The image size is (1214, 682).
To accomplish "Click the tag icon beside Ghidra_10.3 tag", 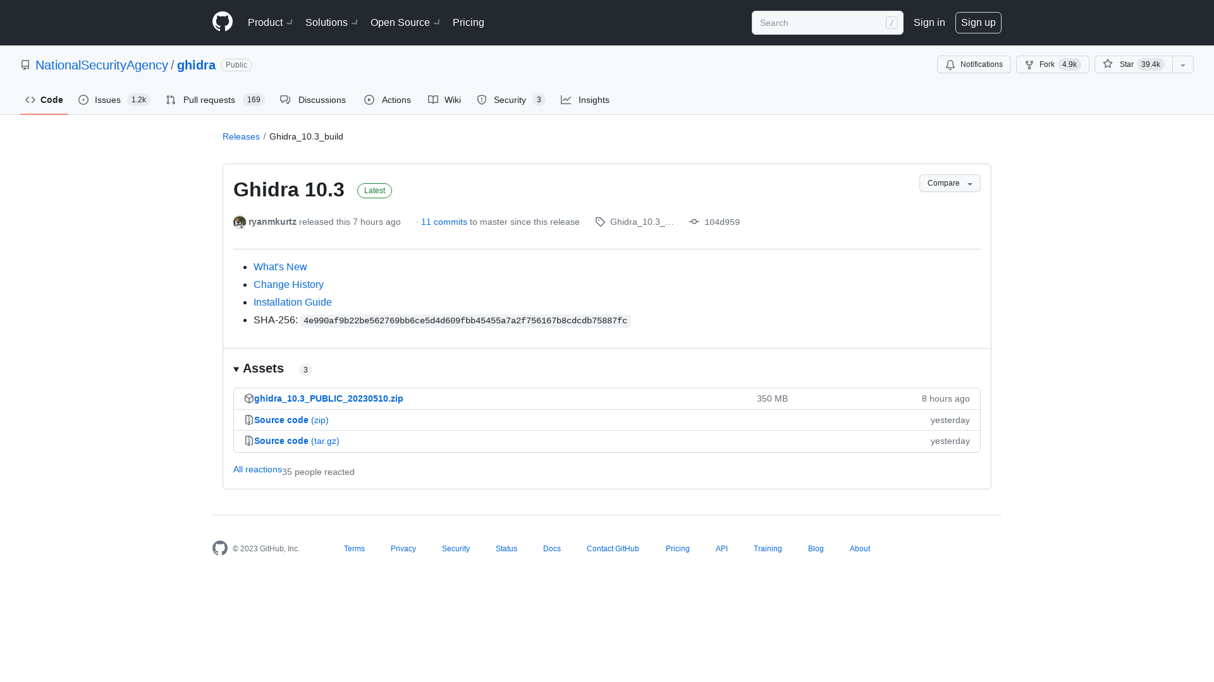I will click(600, 222).
